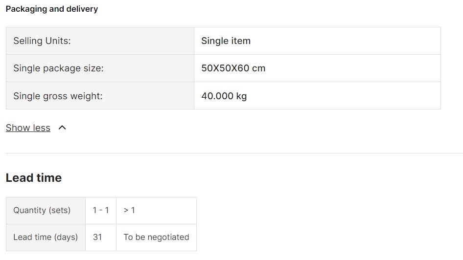463x260 pixels.
Task: Select the Single item value cell
Action: [318, 41]
